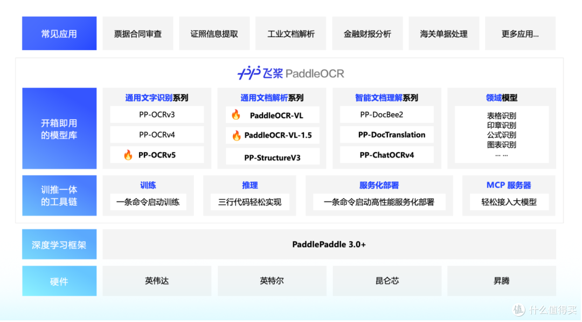Click 表格识别 in the domain models list
Viewport: 582px width, 322px height.
click(502, 115)
